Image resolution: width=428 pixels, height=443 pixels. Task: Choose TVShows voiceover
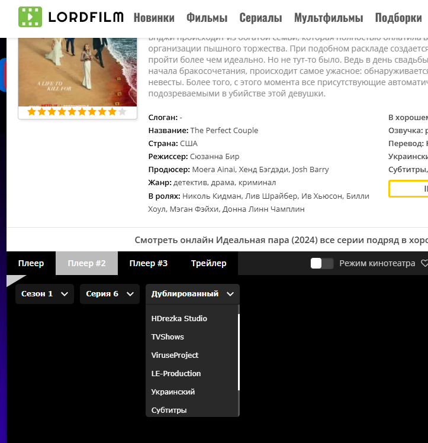click(x=168, y=337)
